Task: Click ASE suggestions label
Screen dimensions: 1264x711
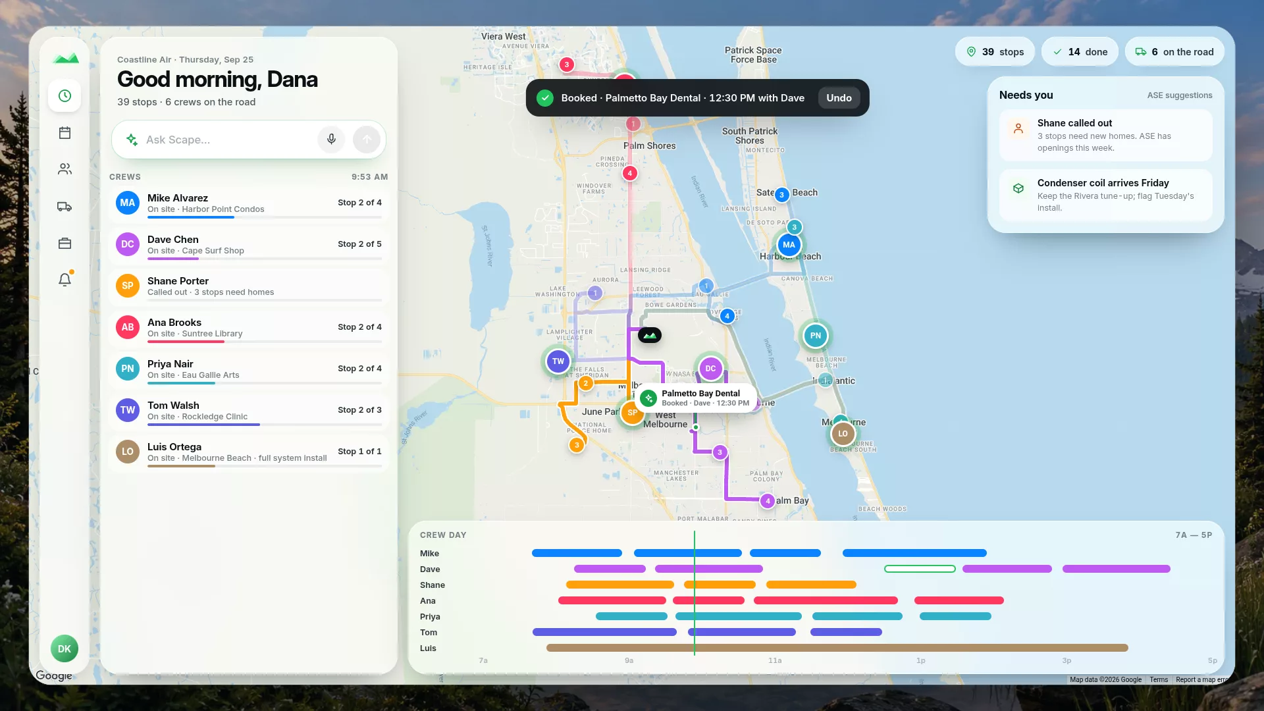Action: coord(1179,95)
